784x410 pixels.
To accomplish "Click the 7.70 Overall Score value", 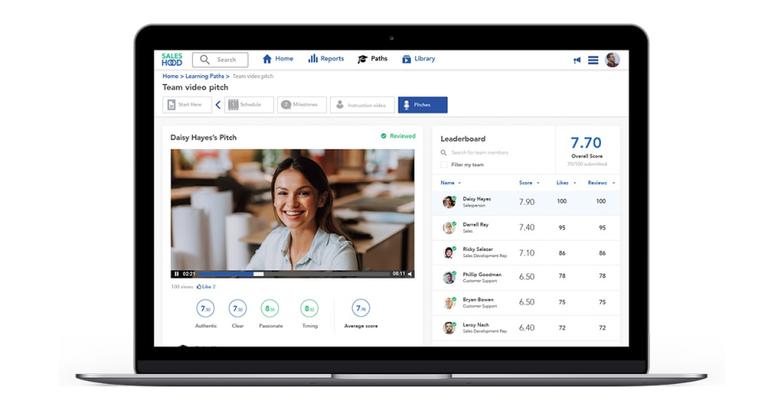I will pos(586,142).
